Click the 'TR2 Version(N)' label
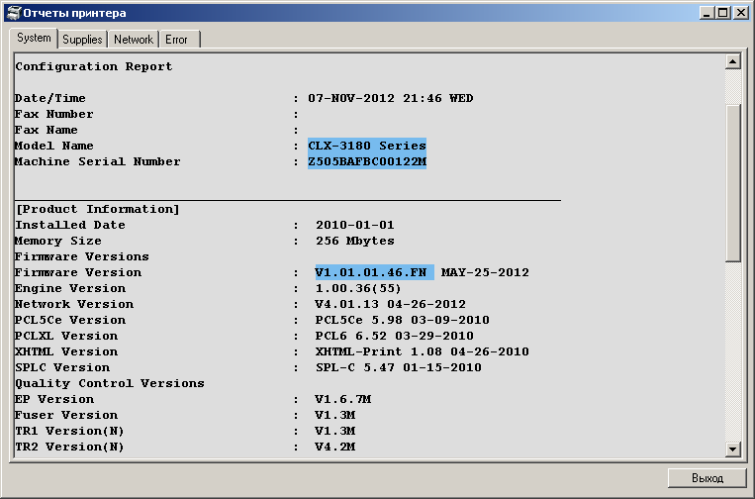 [x=69, y=447]
